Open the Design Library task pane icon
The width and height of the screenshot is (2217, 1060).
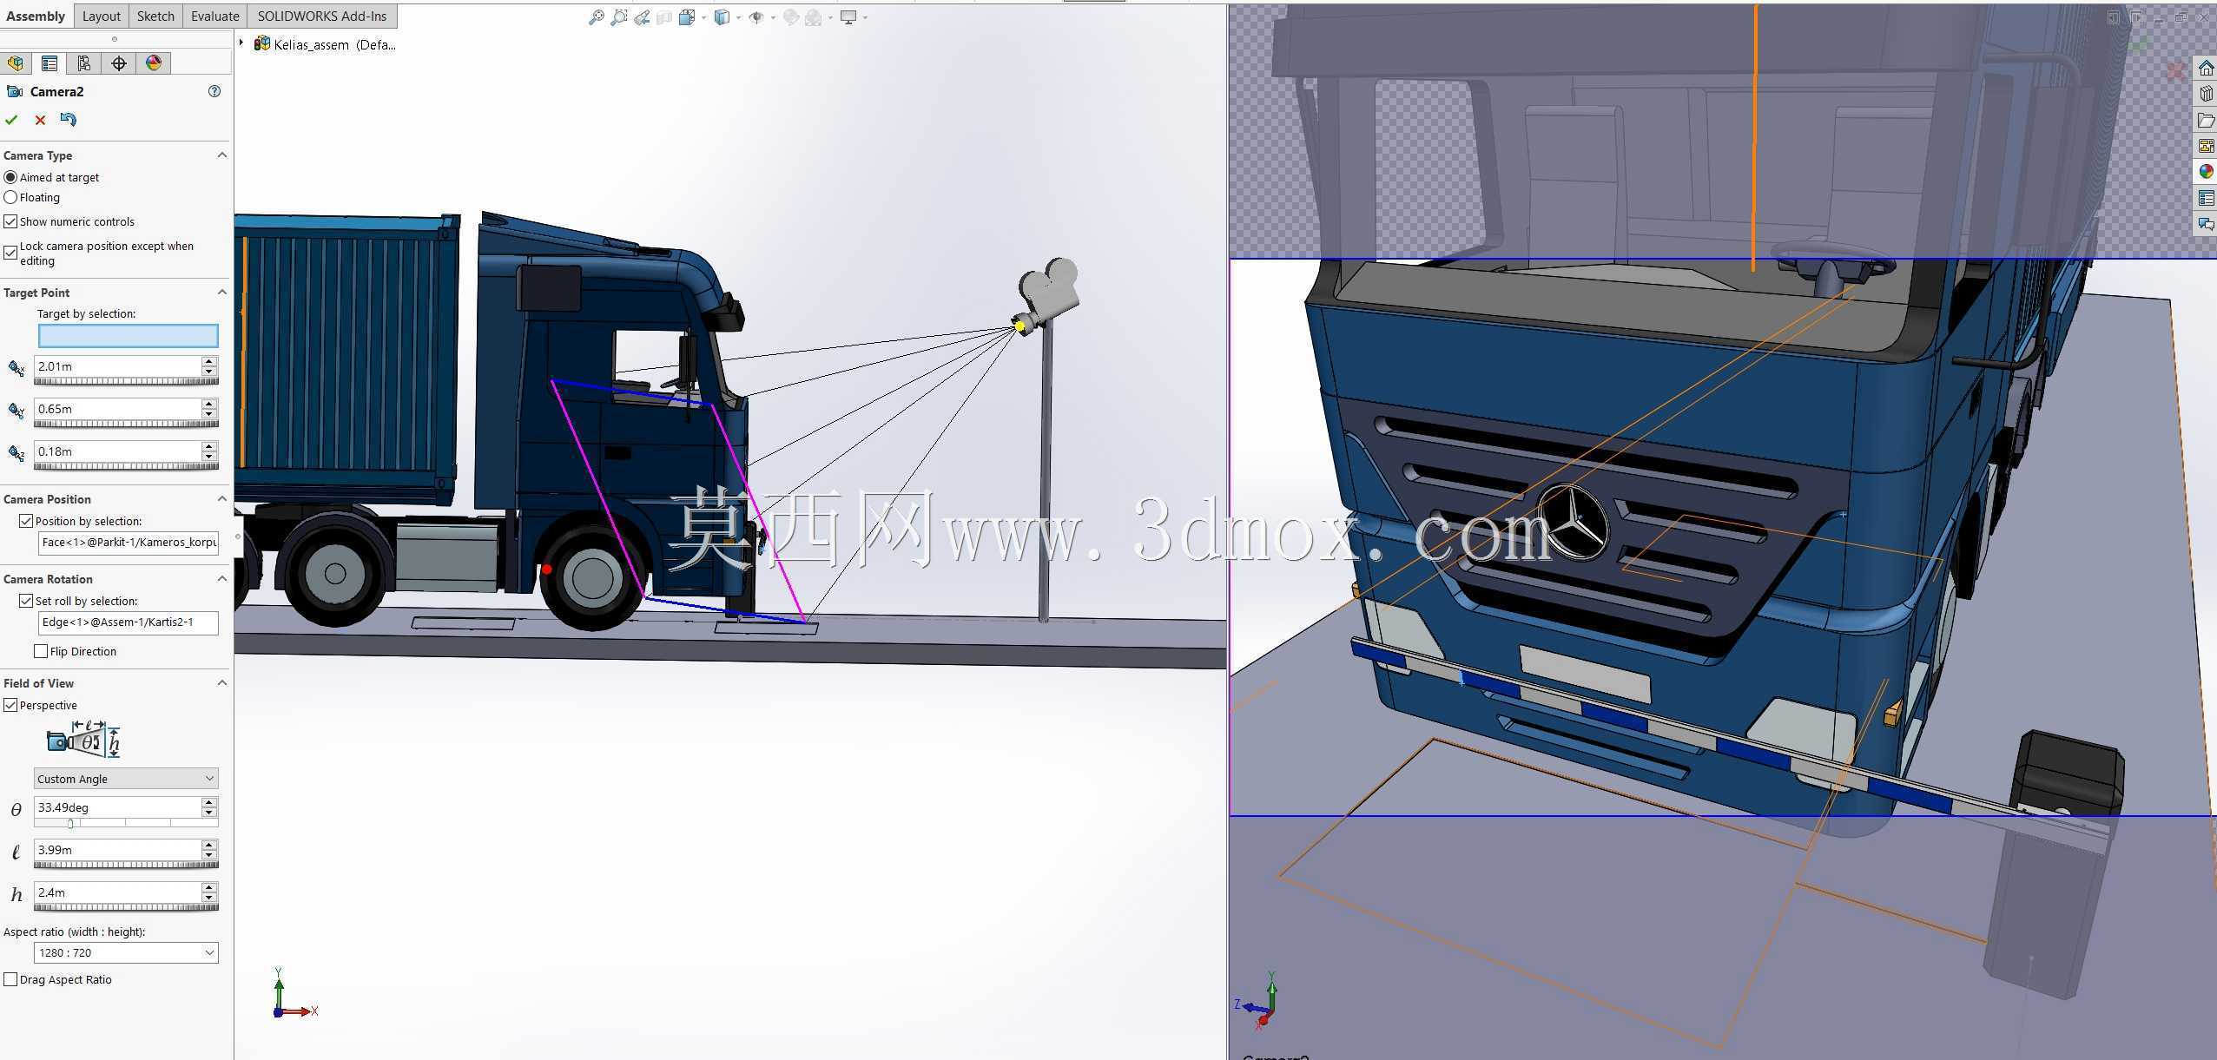[2206, 94]
